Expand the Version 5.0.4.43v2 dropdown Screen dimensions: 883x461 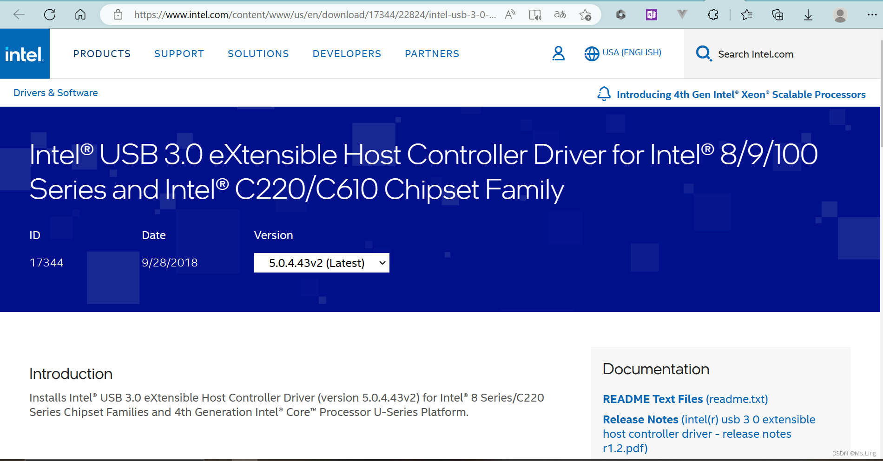click(322, 263)
